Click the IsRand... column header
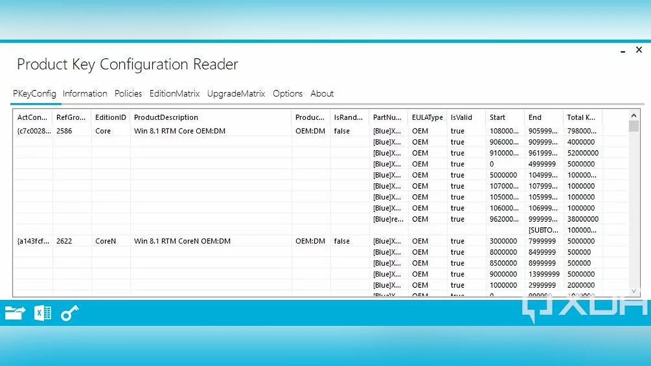651x366 pixels. (350, 117)
